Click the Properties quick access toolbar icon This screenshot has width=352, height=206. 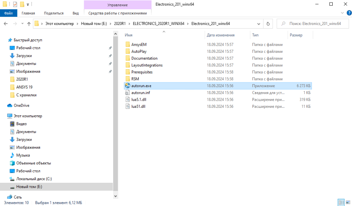[15, 4]
